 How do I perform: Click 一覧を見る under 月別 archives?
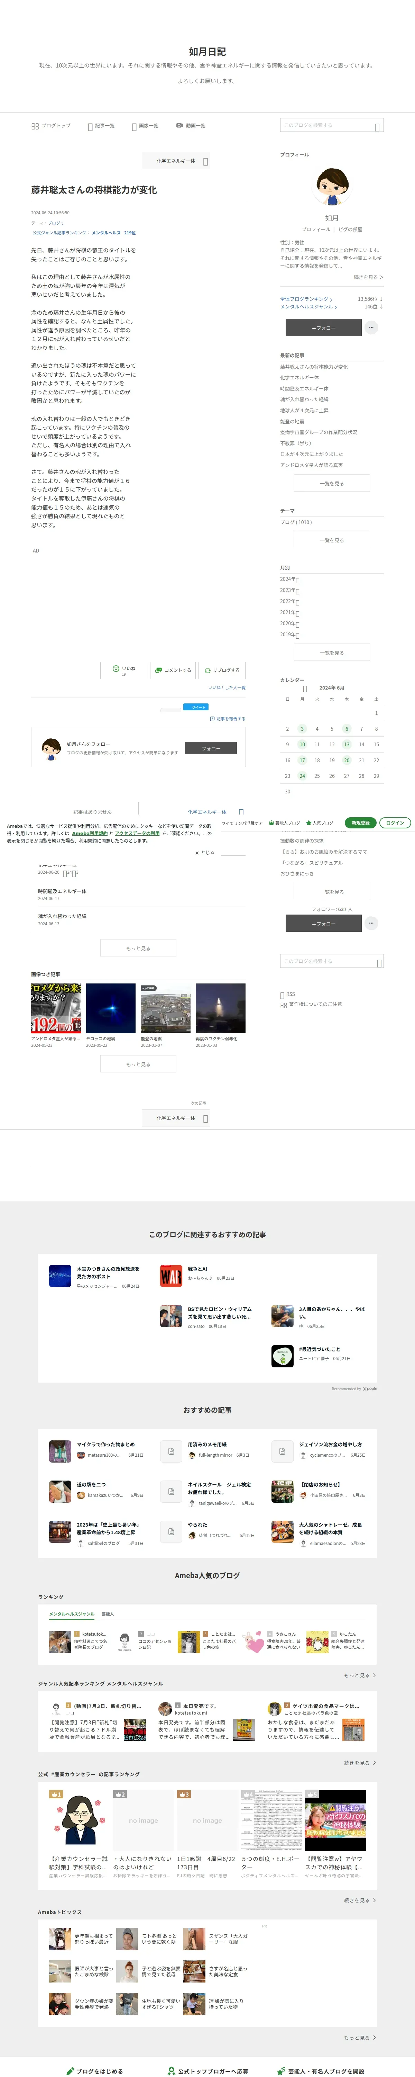(x=331, y=652)
